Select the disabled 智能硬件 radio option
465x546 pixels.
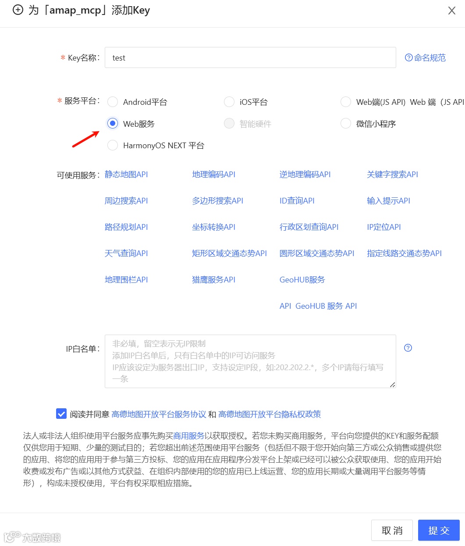[229, 124]
